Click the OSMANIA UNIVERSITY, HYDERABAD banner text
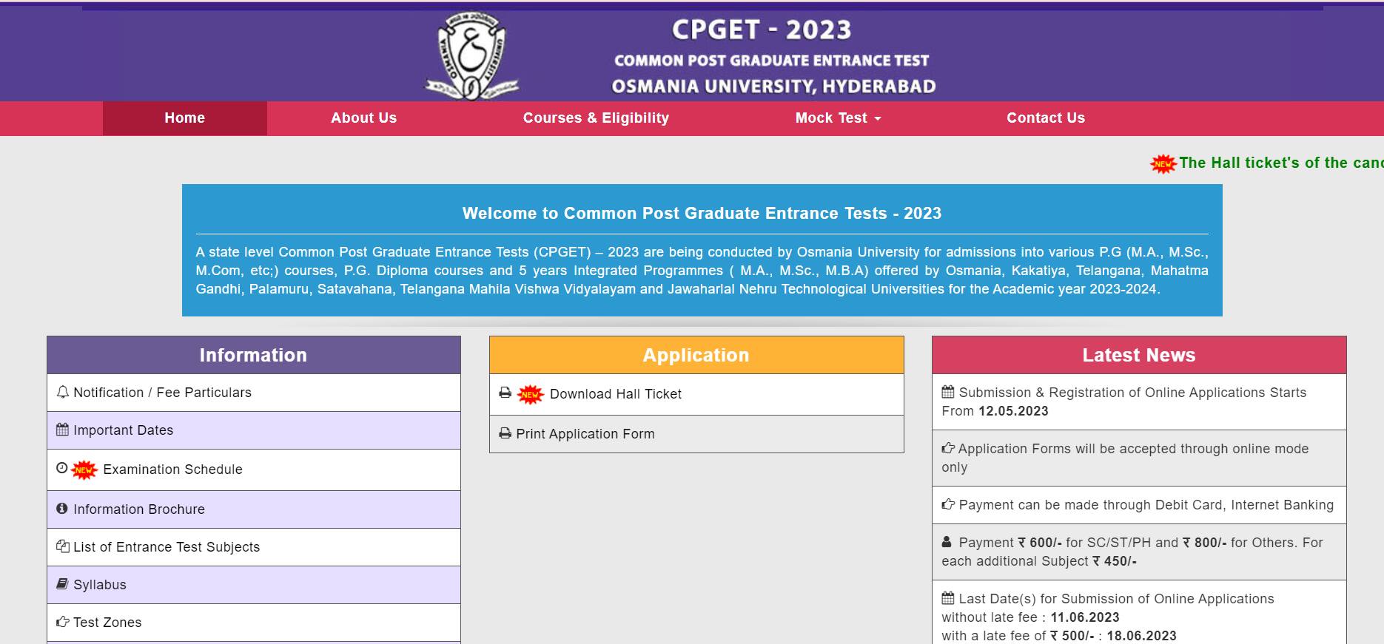Screen dimensions: 1384x644 [x=773, y=87]
